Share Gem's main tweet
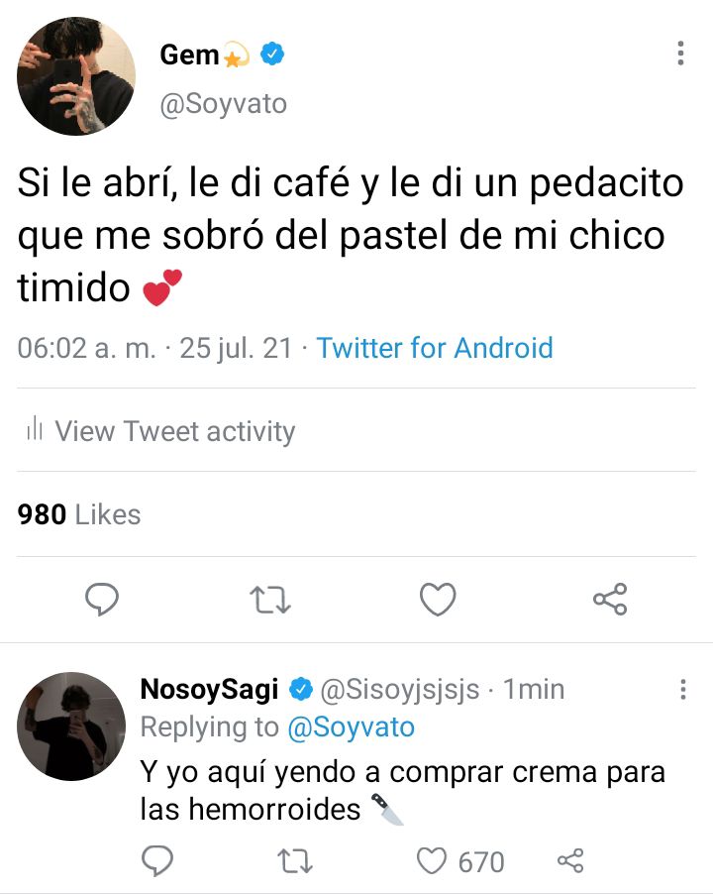The height and width of the screenshot is (894, 713). click(x=610, y=600)
